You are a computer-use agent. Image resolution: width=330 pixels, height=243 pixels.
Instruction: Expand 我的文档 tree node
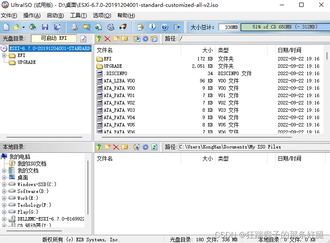coord(4,170)
